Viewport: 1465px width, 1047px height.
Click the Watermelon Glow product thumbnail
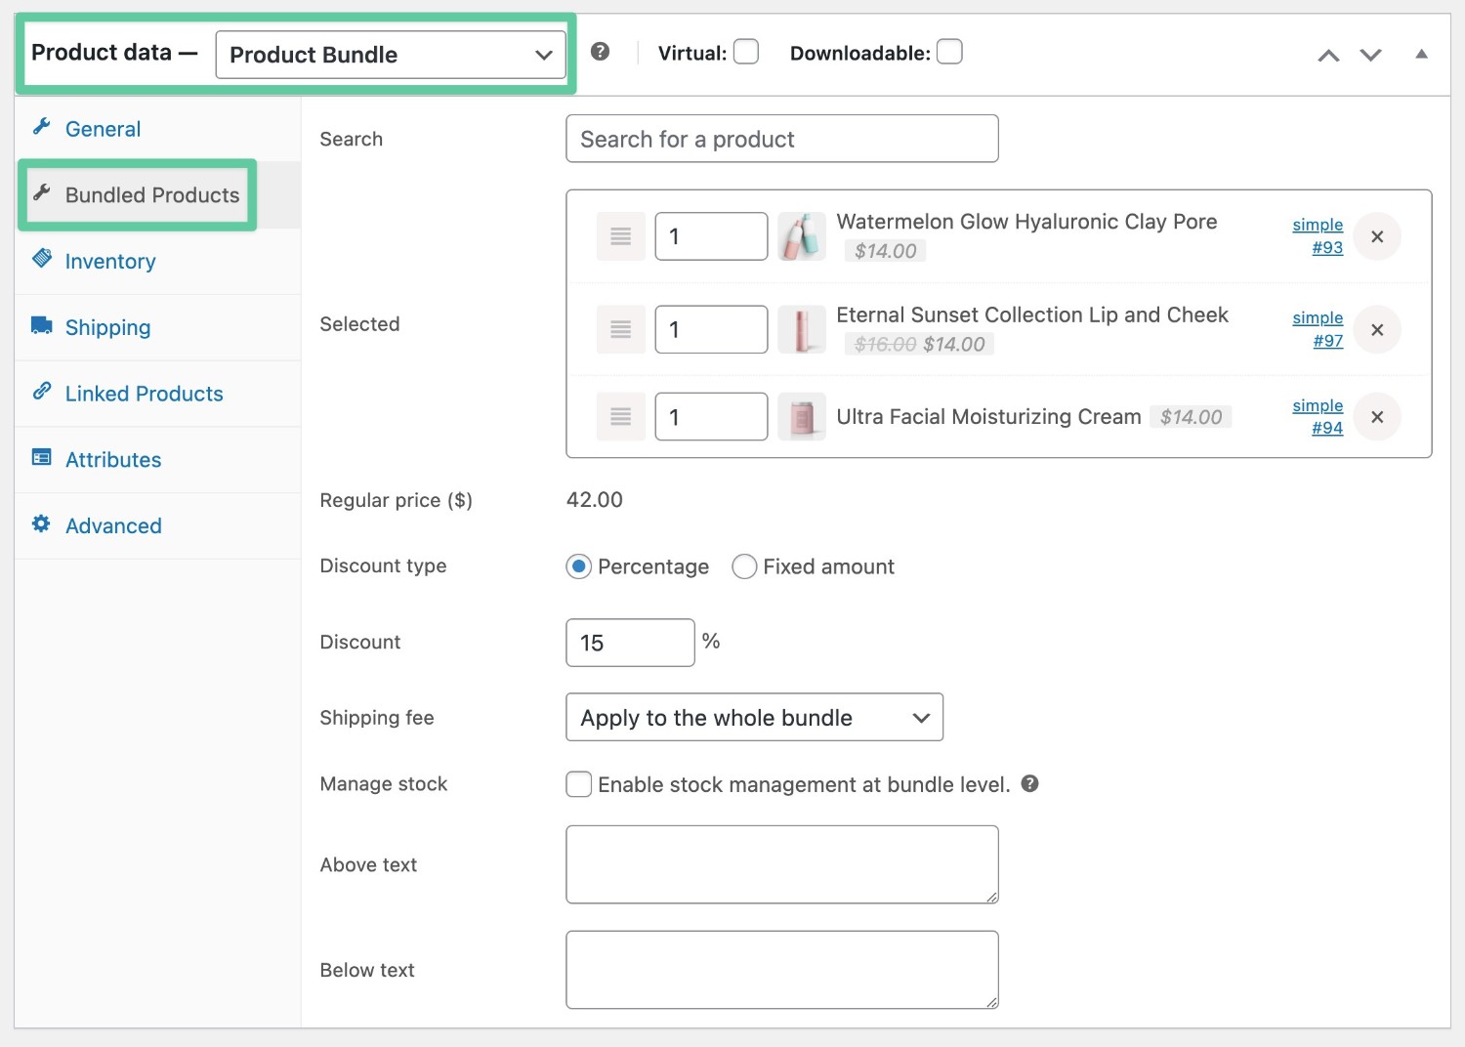click(x=802, y=236)
